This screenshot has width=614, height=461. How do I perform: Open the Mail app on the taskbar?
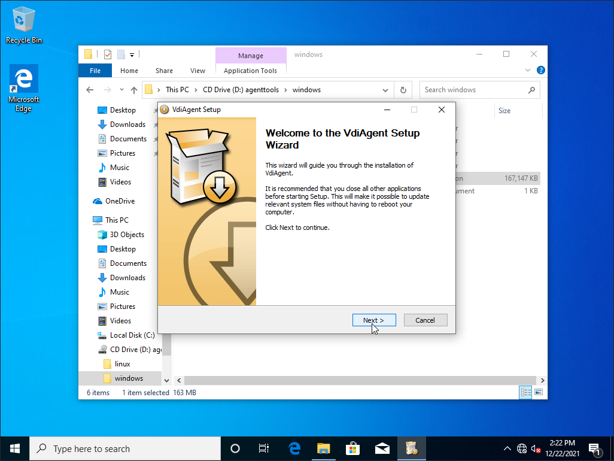tap(382, 449)
